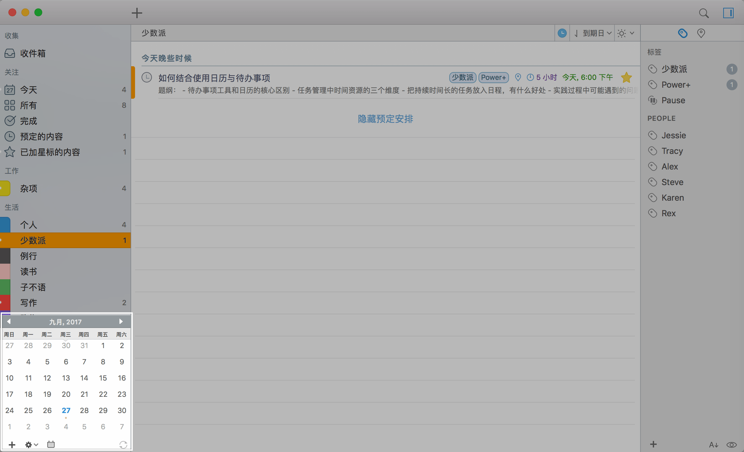Select the tags tab icon
Viewport: 744px width, 452px height.
[682, 33]
